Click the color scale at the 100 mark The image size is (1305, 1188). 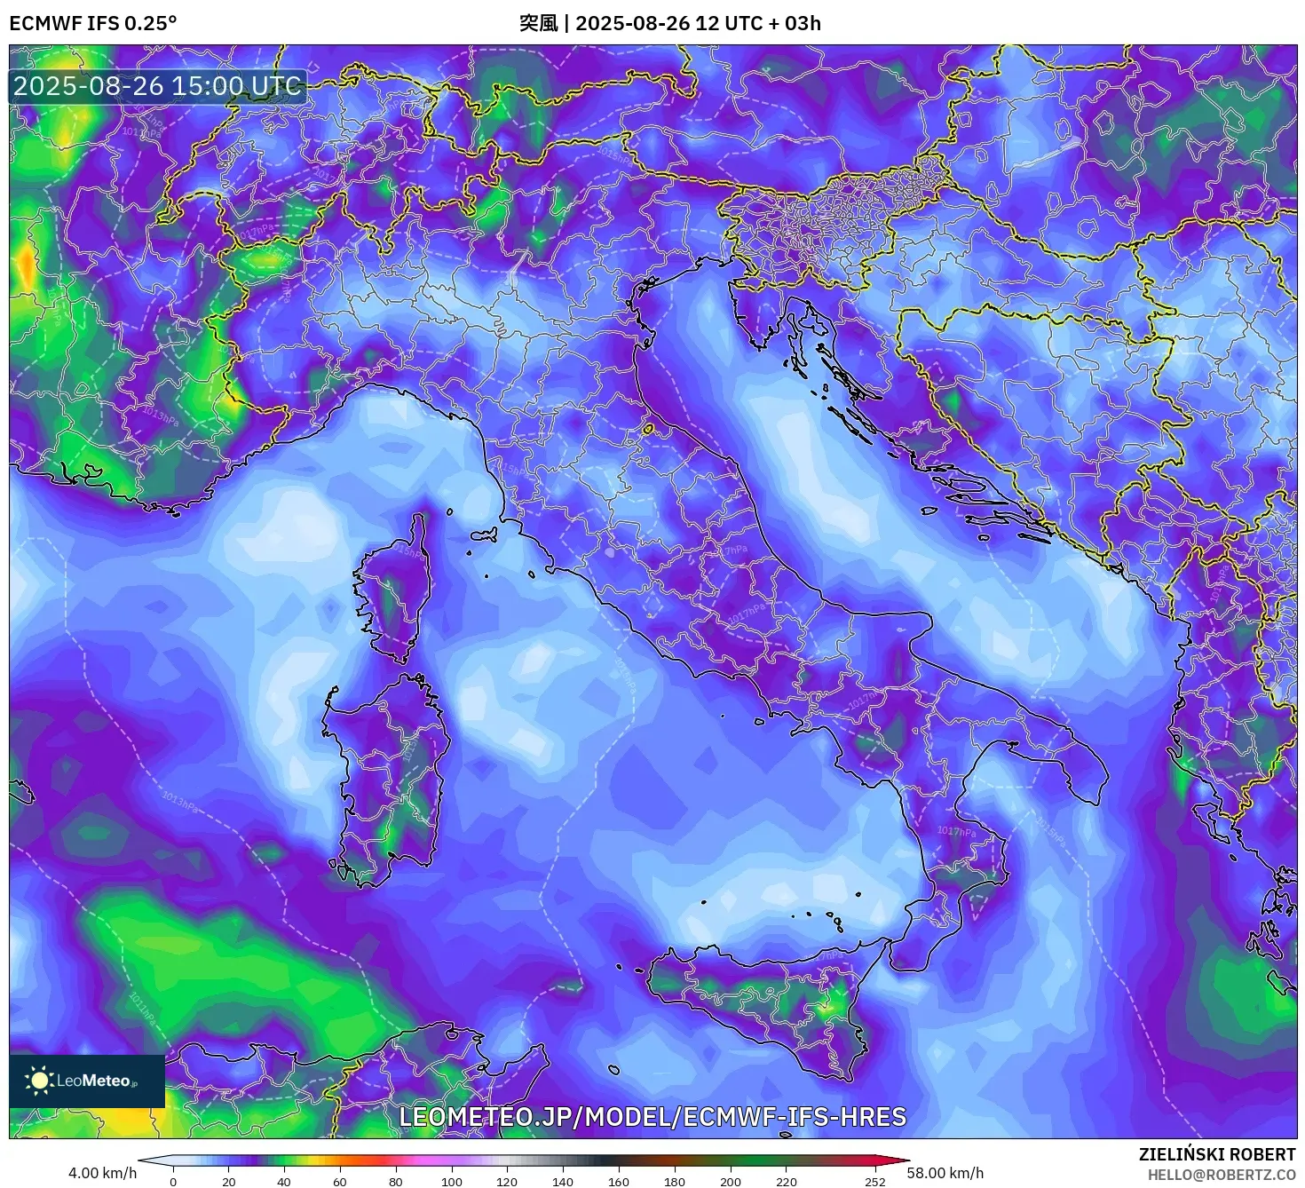(452, 1160)
